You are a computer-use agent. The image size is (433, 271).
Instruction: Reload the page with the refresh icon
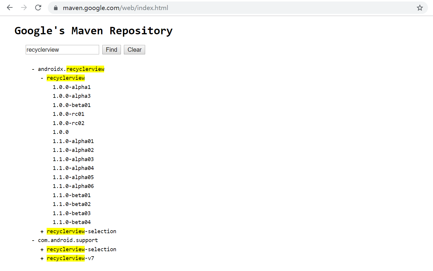tap(38, 8)
